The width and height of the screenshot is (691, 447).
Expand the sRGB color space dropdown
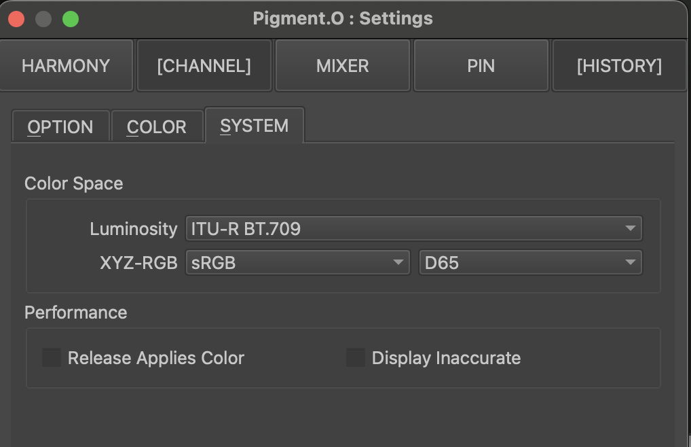pos(298,263)
